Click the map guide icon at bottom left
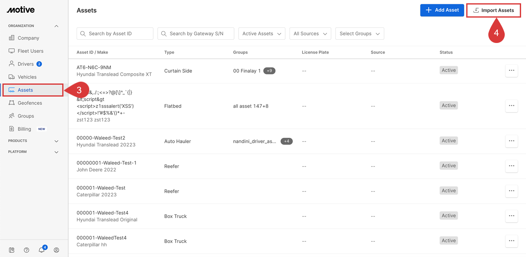The height and width of the screenshot is (257, 526). point(11,250)
